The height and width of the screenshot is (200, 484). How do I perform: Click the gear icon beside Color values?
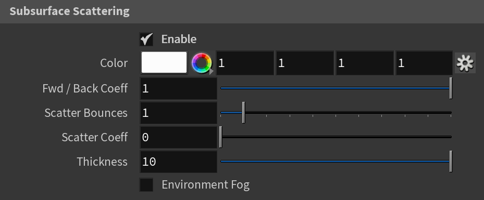pyautogui.click(x=465, y=63)
